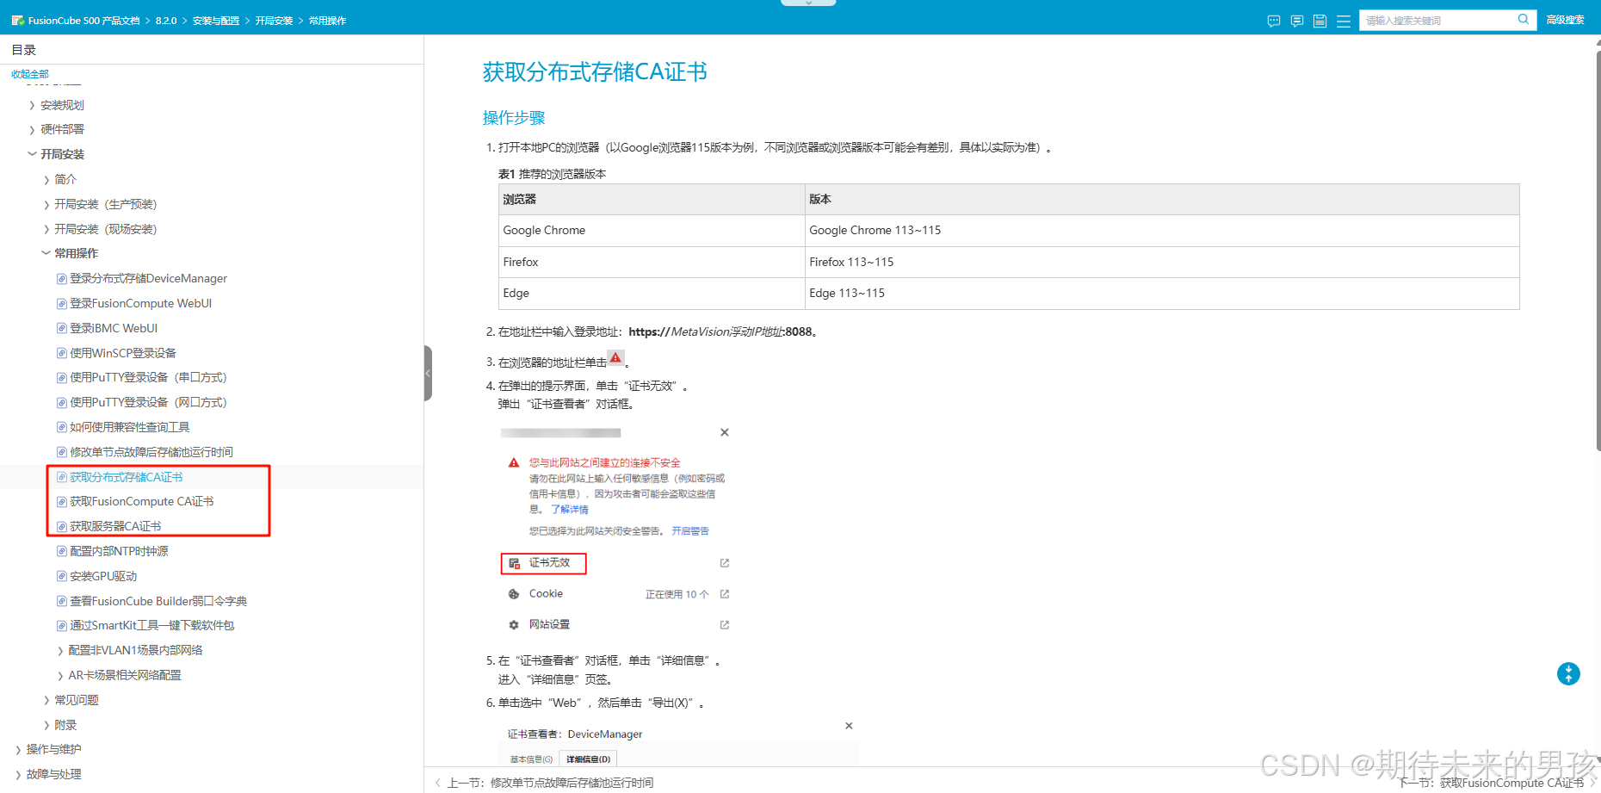Click 收起全部 to collapse all
The width and height of the screenshot is (1601, 793).
pos(30,74)
